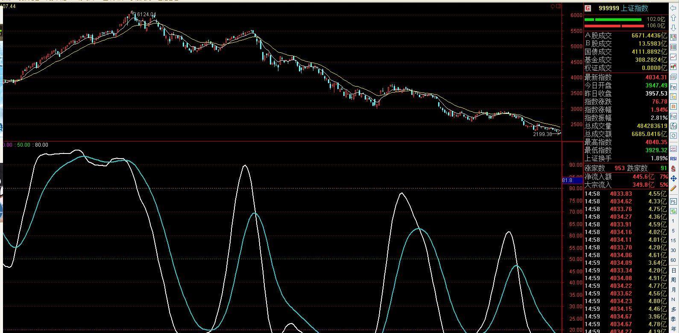Click the green buy volume bar 102.0亿
This screenshot has width=679, height=333.
[613, 20]
